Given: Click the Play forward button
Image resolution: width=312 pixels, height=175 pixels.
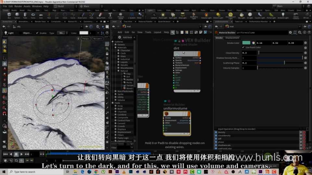Looking at the screenshot, I should click(21, 154).
